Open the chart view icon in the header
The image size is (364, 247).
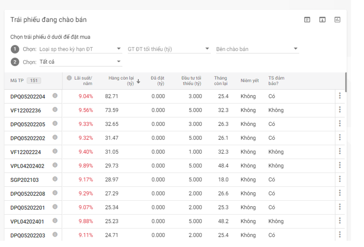338,20
